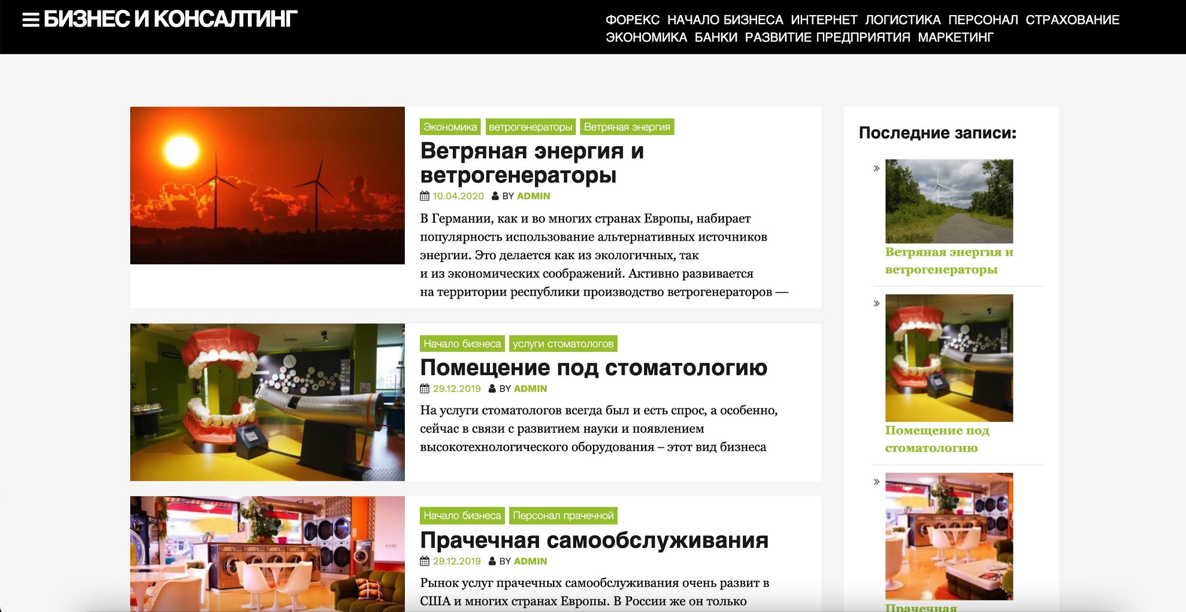Open РАЗВИТИЕ ПРЕДПРИЯТИЯ in the navigation

828,37
